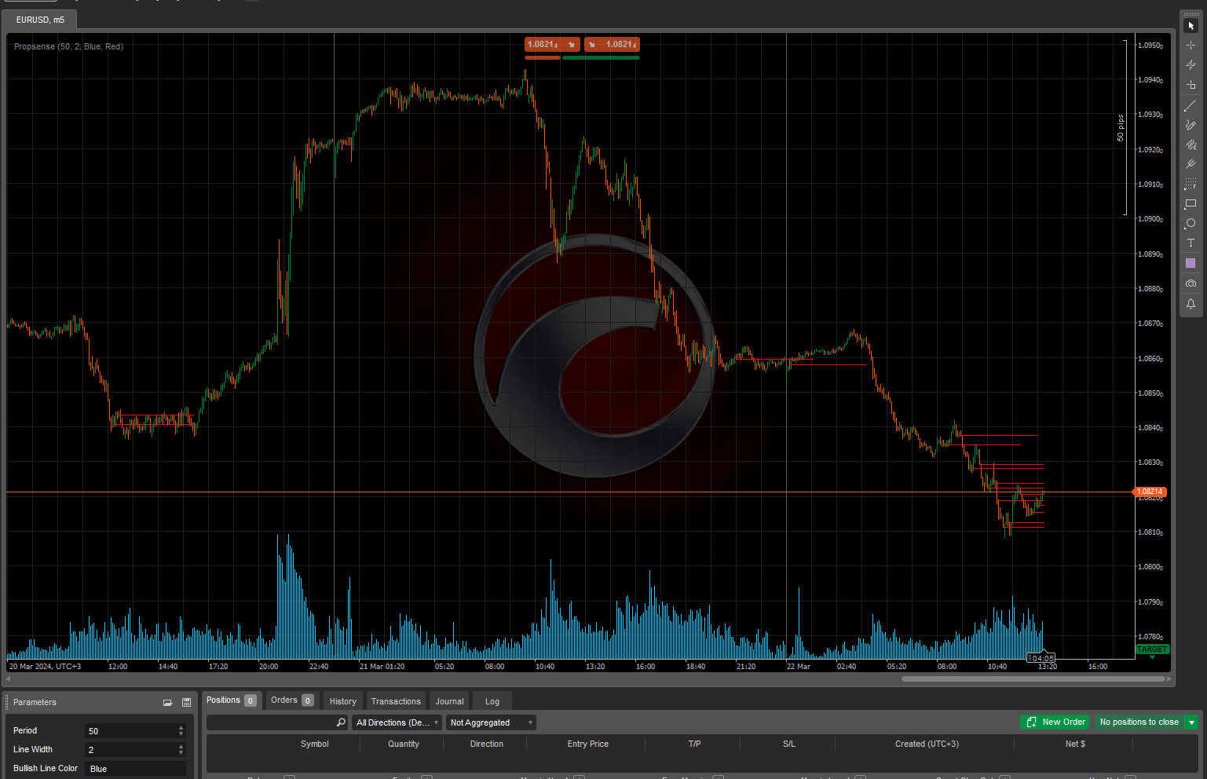Expand the Not Aggregated dropdown
The width and height of the screenshot is (1207, 779).
point(492,722)
